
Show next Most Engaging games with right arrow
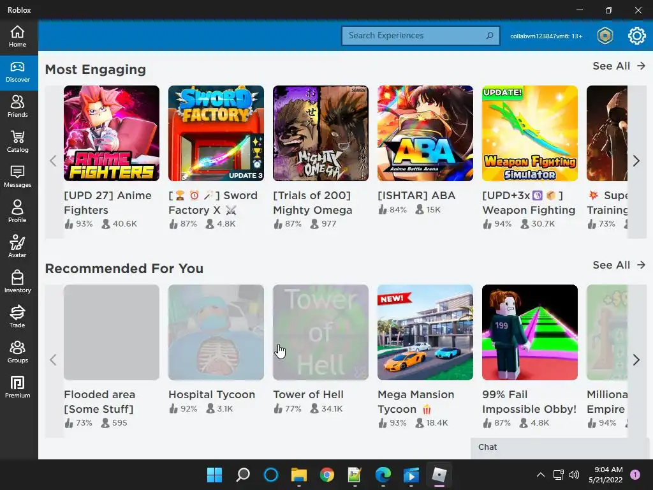tap(636, 161)
